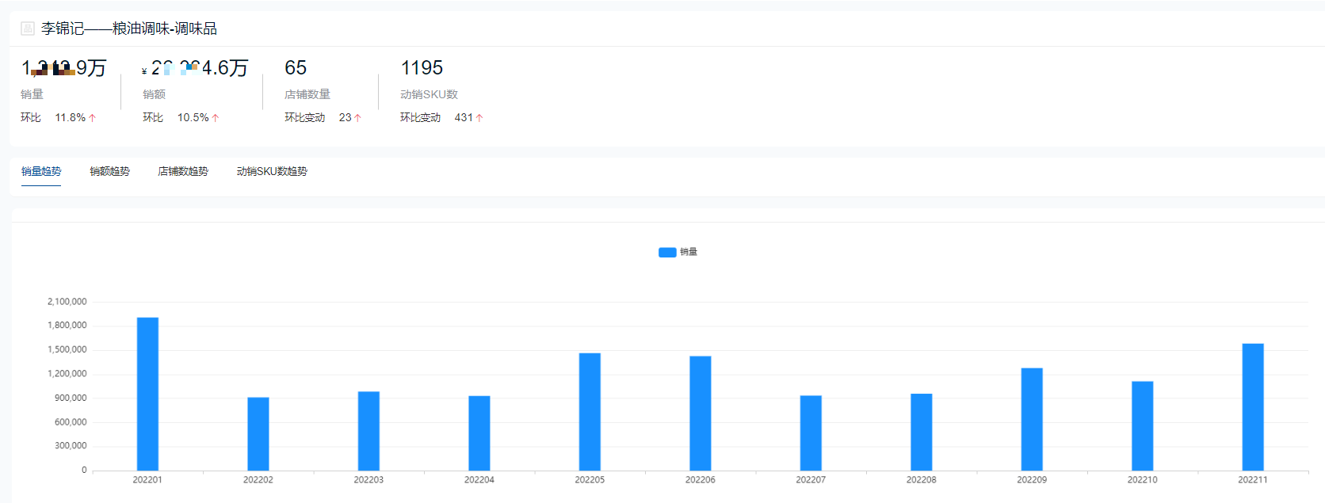Click the up arrow next to 10.5%
Viewport: 1325px width, 503px height.
[215, 118]
